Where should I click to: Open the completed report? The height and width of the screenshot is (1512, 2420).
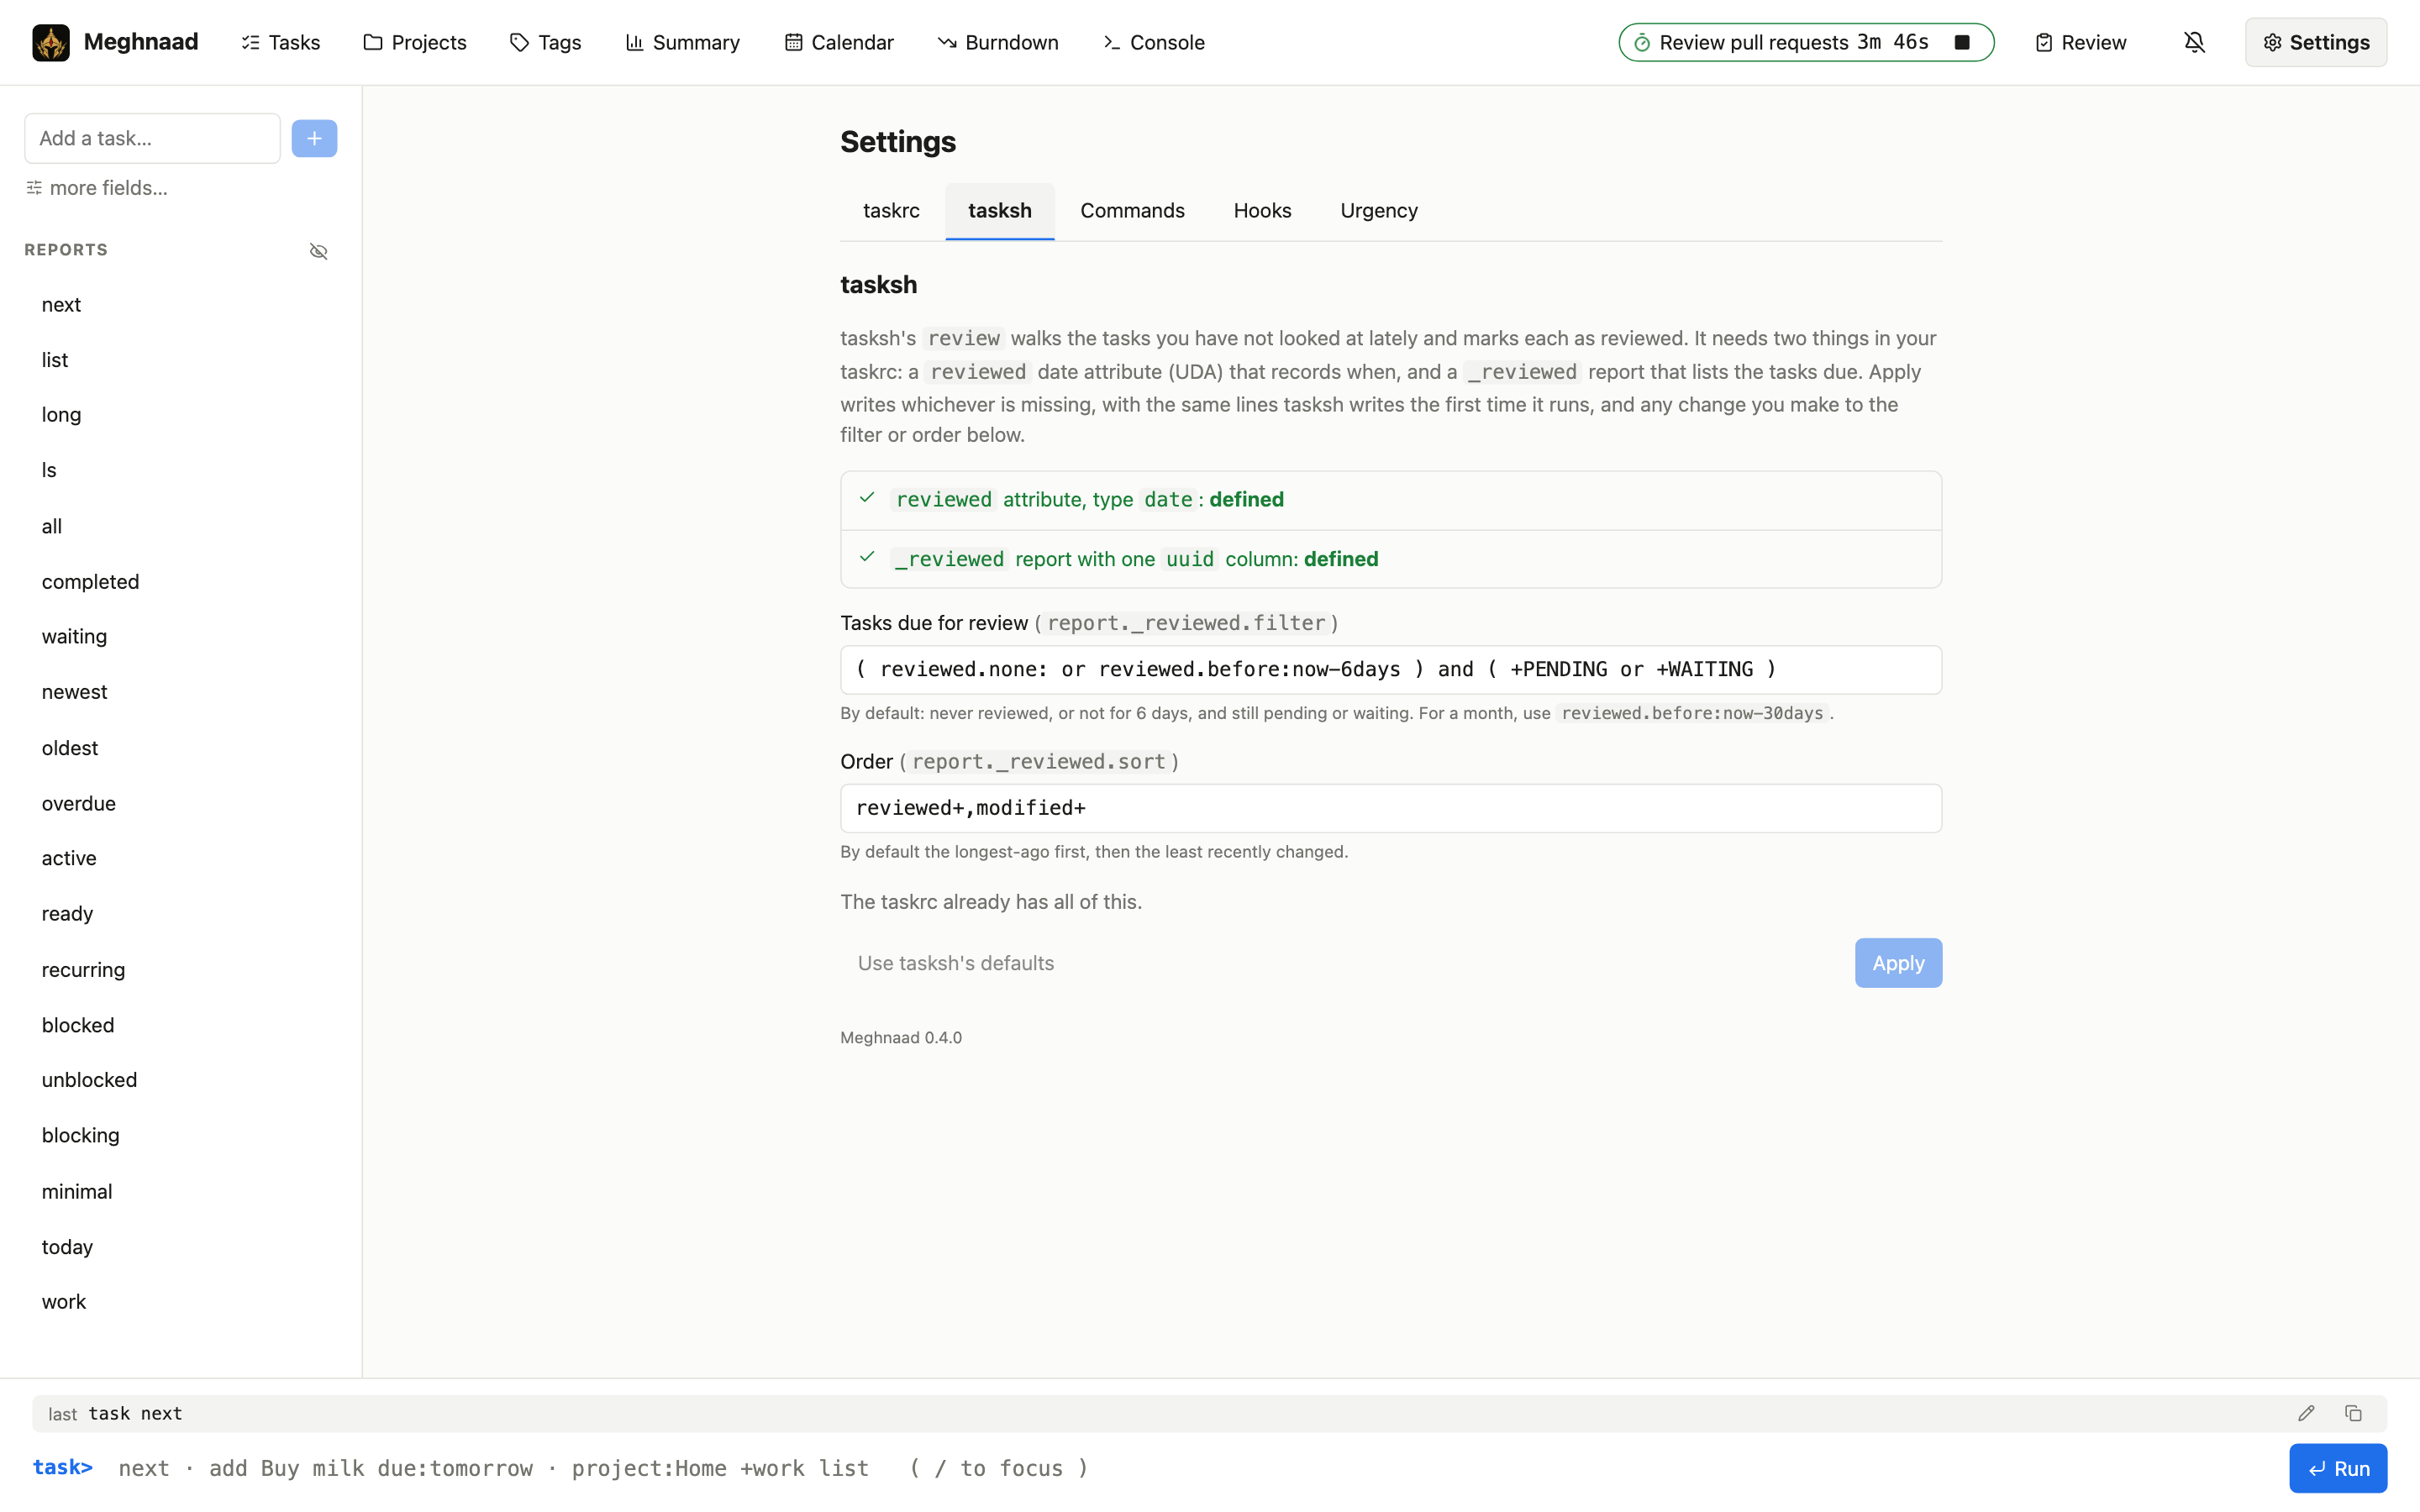[x=181, y=582]
